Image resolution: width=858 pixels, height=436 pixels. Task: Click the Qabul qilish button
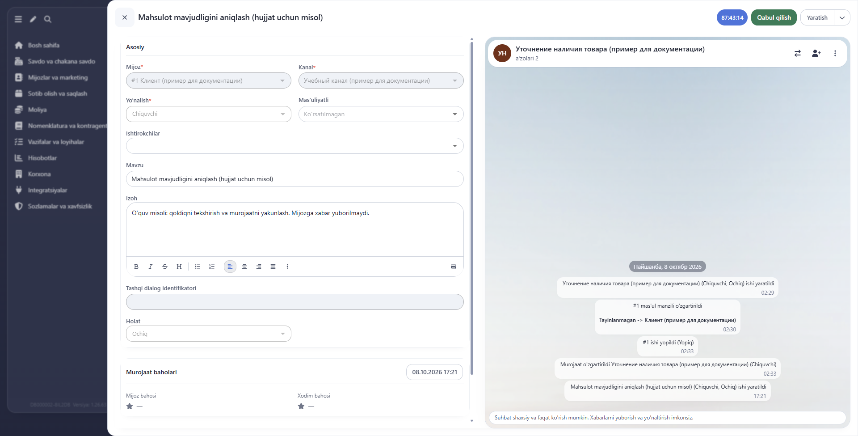(774, 17)
